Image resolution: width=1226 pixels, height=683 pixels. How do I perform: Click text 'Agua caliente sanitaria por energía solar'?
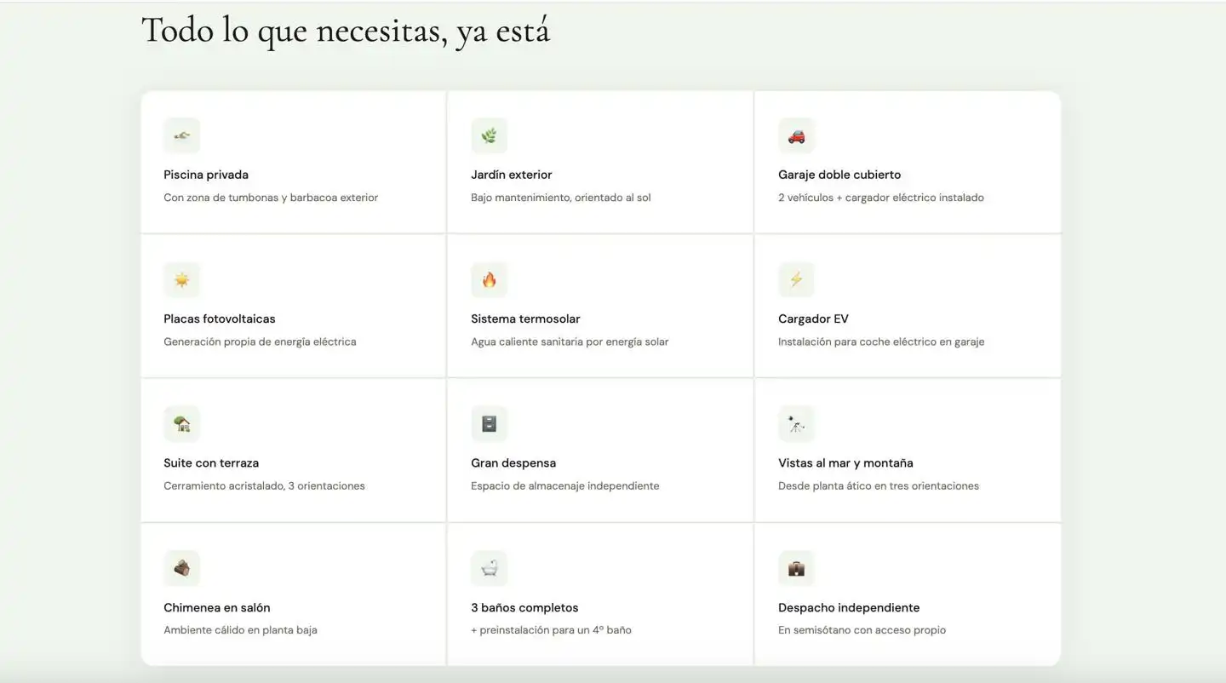pos(570,341)
